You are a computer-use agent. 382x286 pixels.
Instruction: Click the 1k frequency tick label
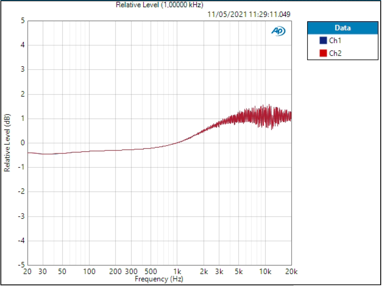pos(177,271)
